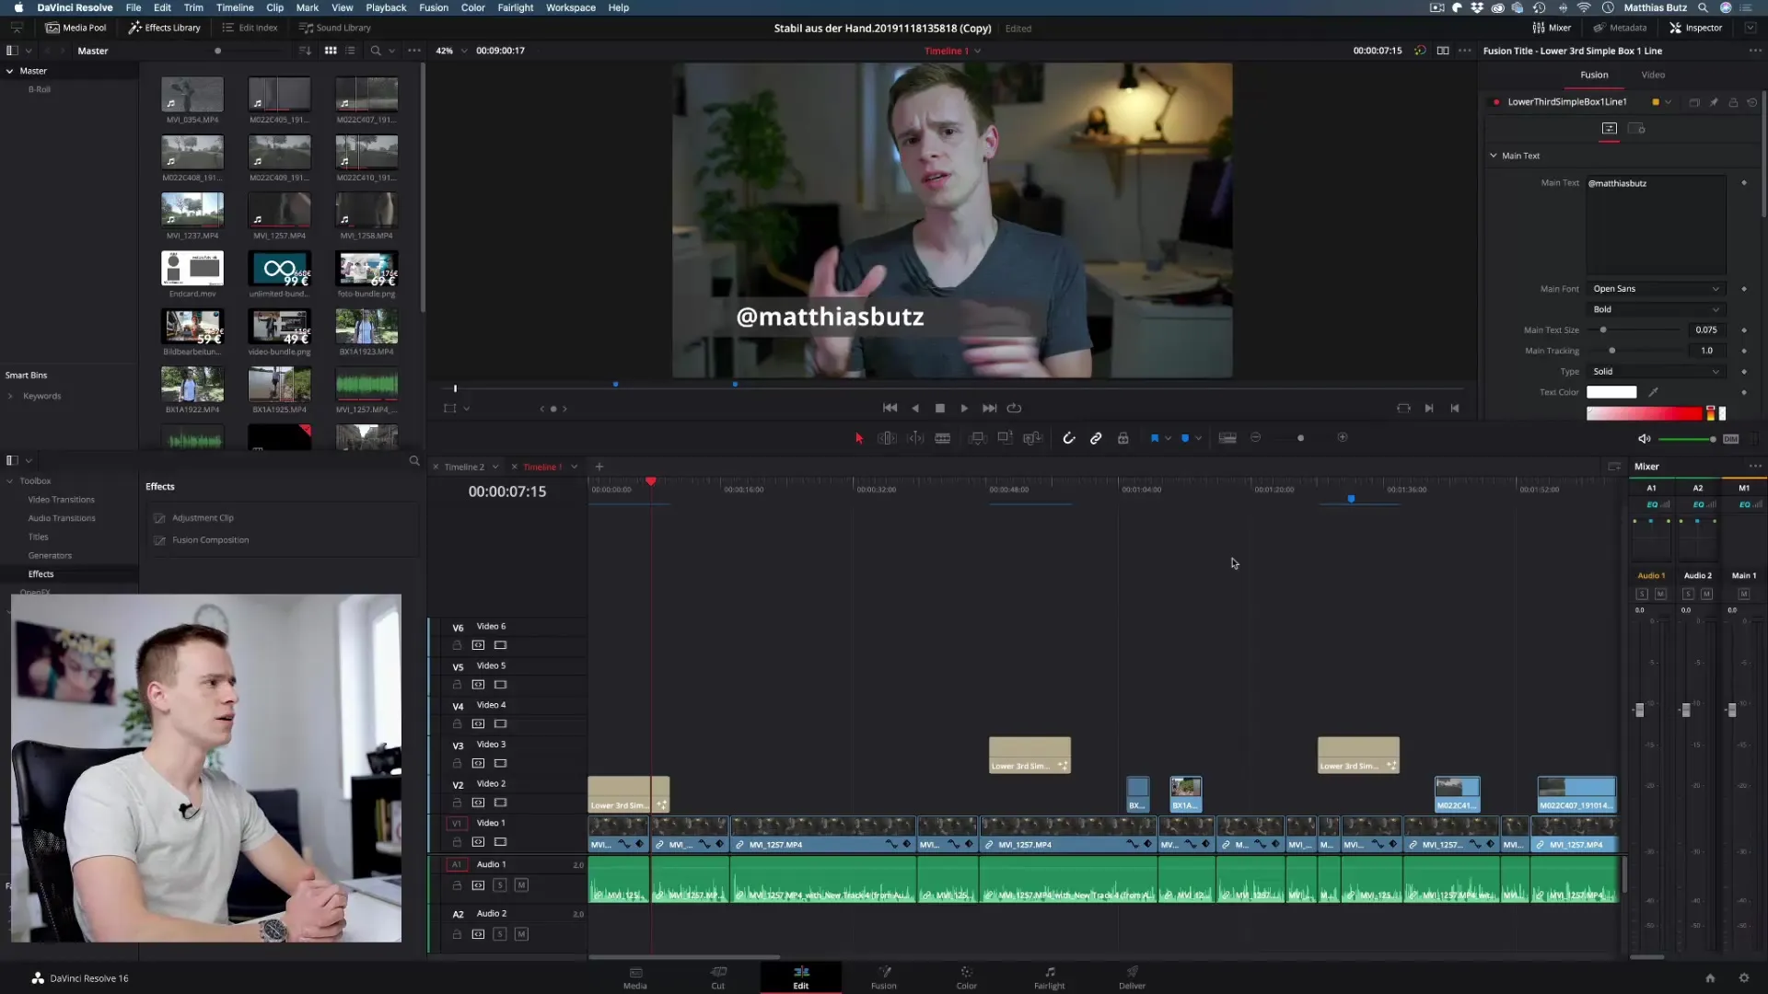This screenshot has height=994, width=1768.
Task: Open the Sound Library panel
Action: pos(334,28)
